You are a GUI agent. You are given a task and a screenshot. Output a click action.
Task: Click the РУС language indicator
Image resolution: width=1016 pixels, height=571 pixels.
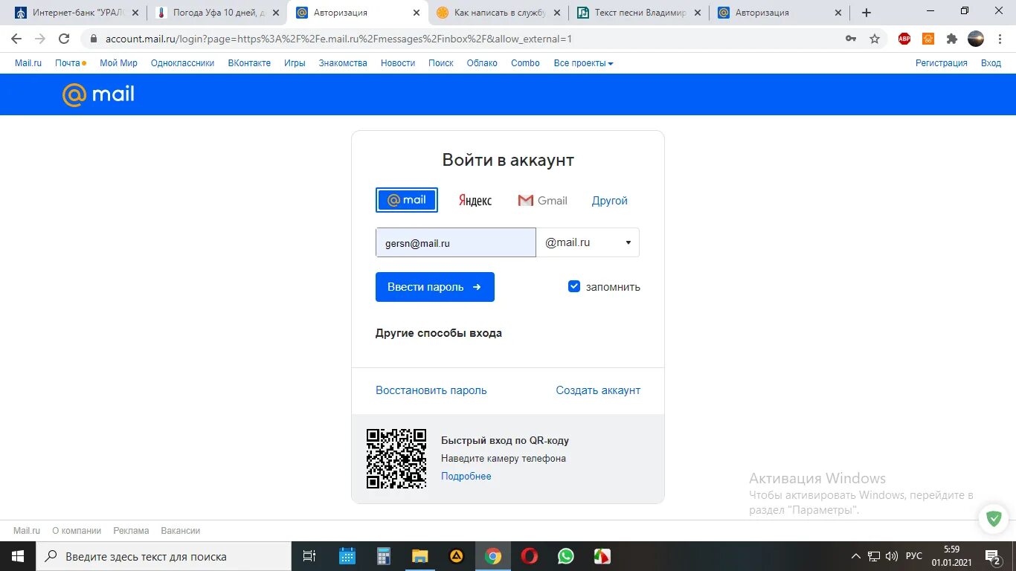click(x=914, y=556)
